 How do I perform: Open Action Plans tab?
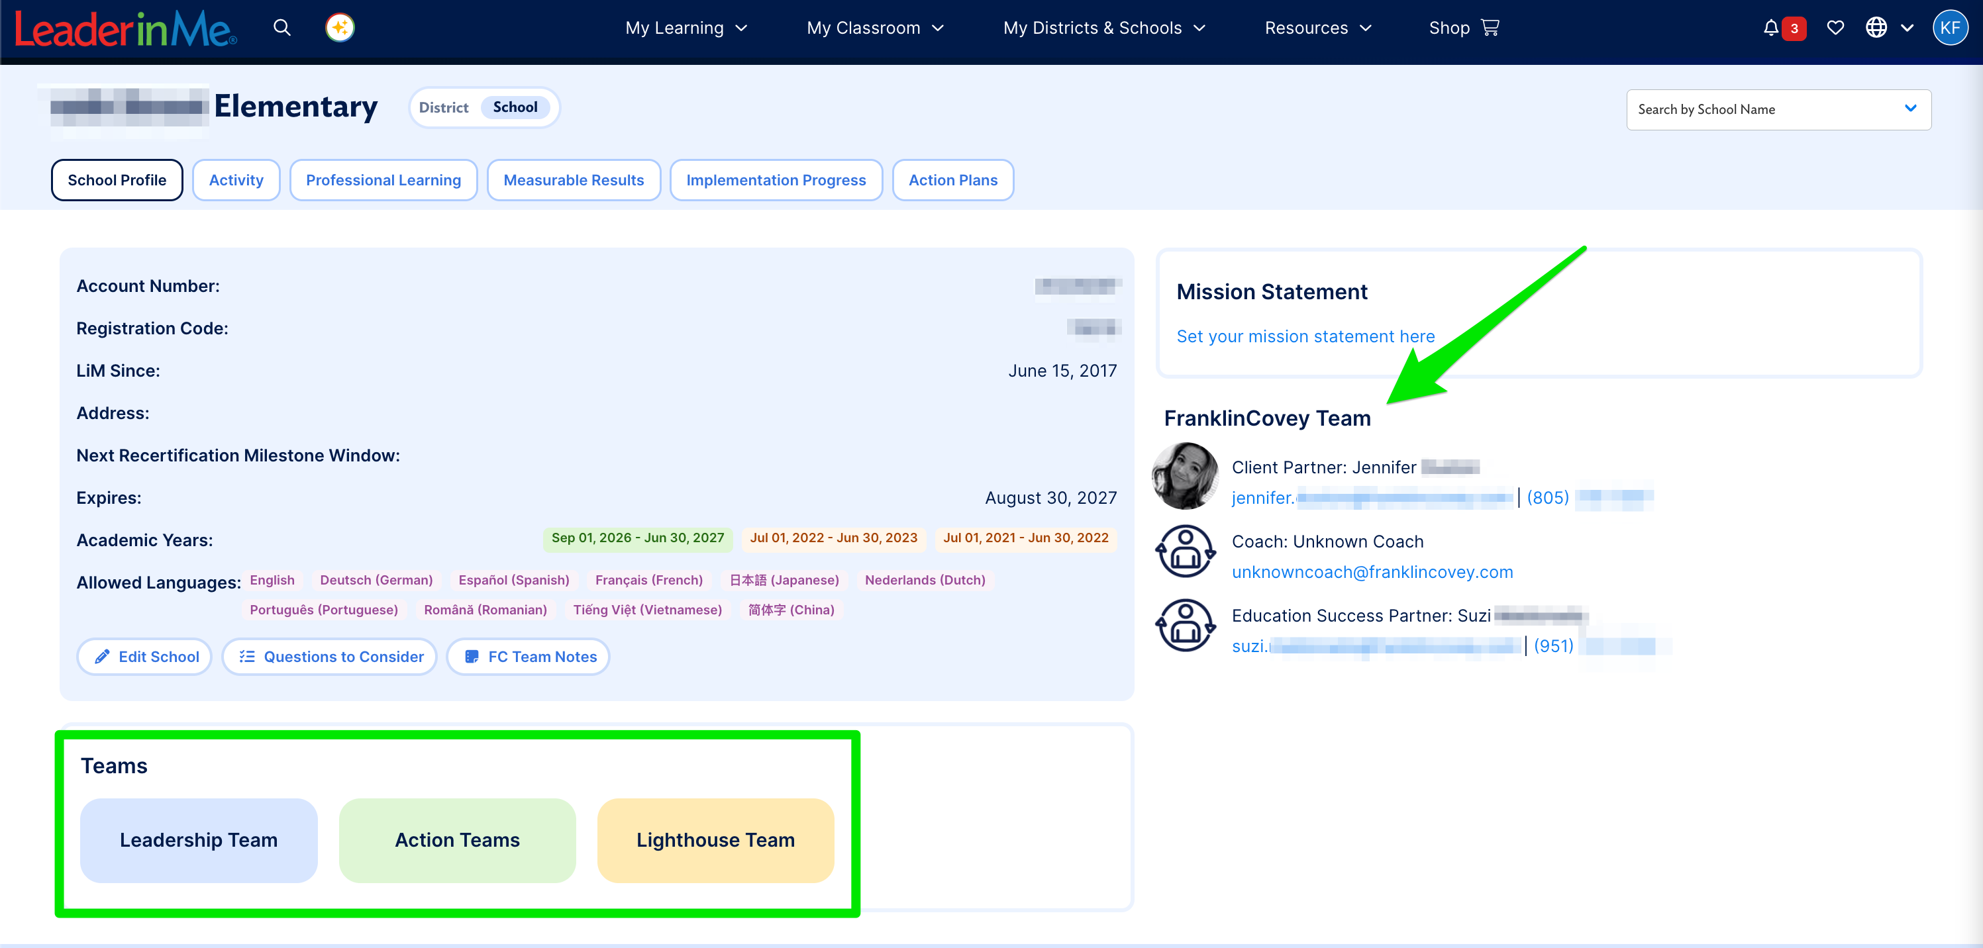pyautogui.click(x=953, y=180)
